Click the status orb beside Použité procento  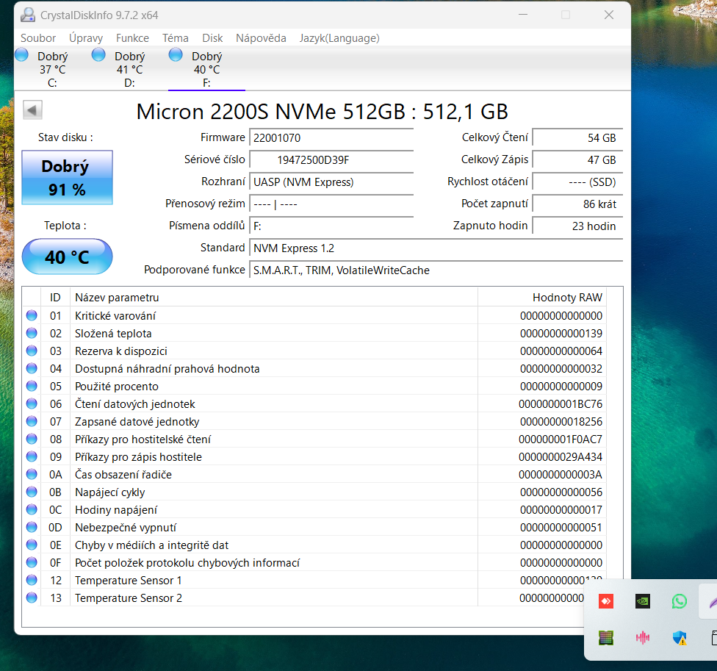[32, 387]
